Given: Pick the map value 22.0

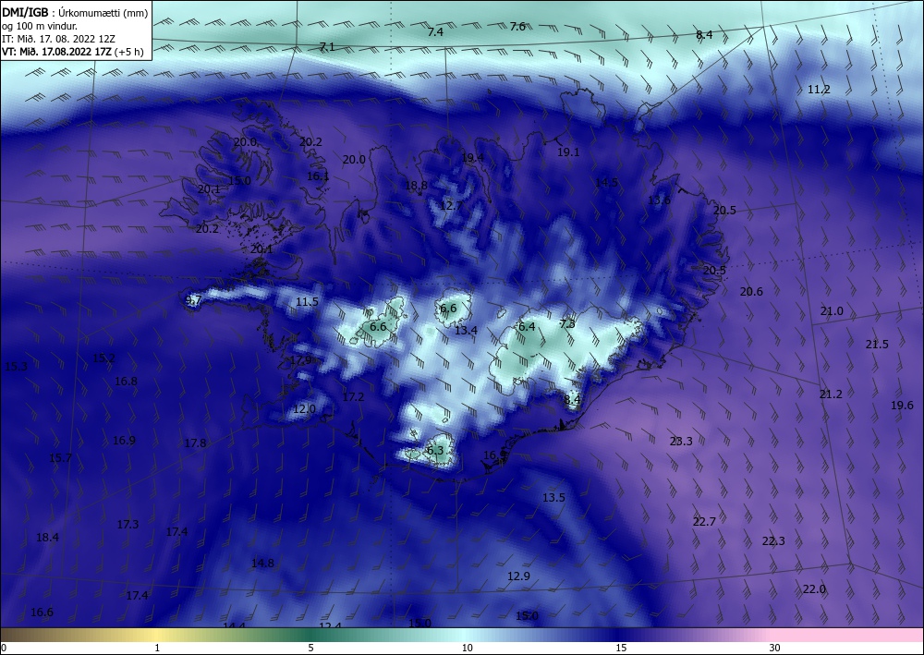Looking at the screenshot, I should (814, 589).
